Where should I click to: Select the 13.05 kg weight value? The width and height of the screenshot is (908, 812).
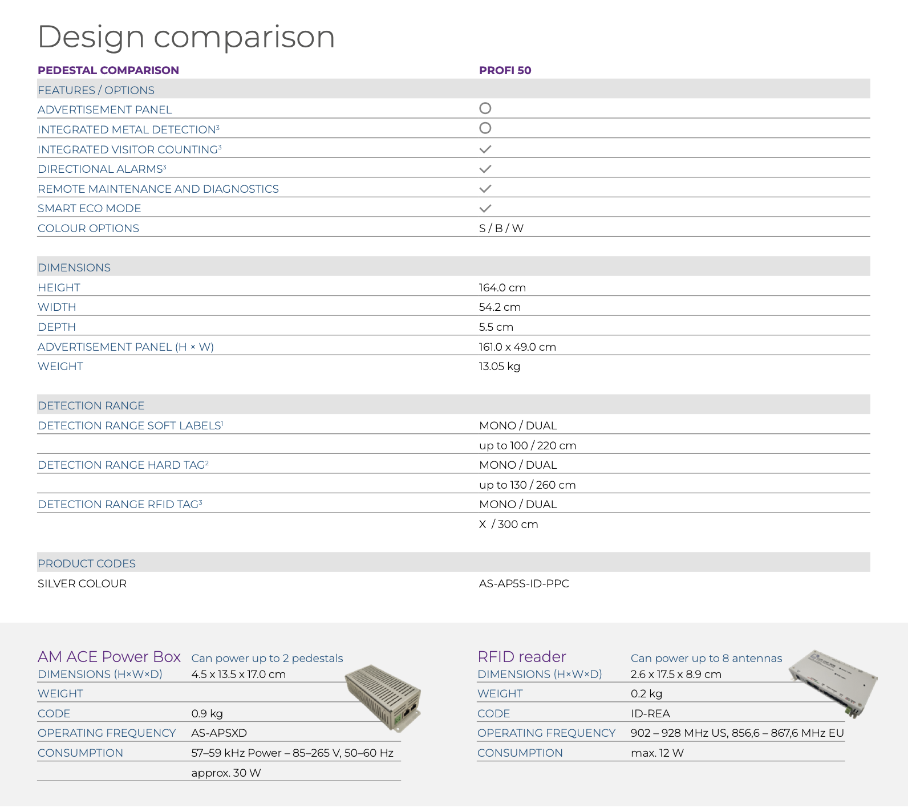point(500,366)
